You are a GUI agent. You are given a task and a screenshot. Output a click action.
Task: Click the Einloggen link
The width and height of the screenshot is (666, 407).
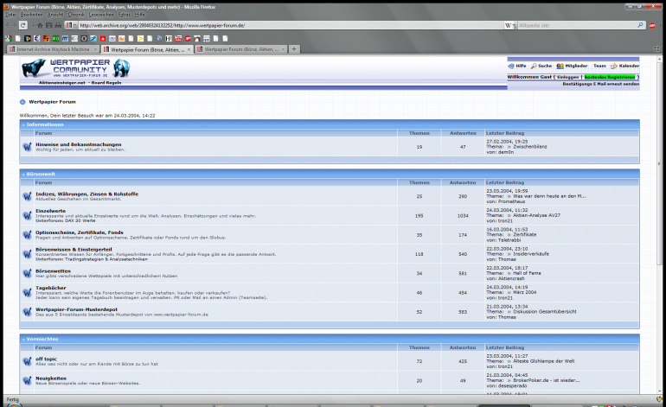[568, 77]
